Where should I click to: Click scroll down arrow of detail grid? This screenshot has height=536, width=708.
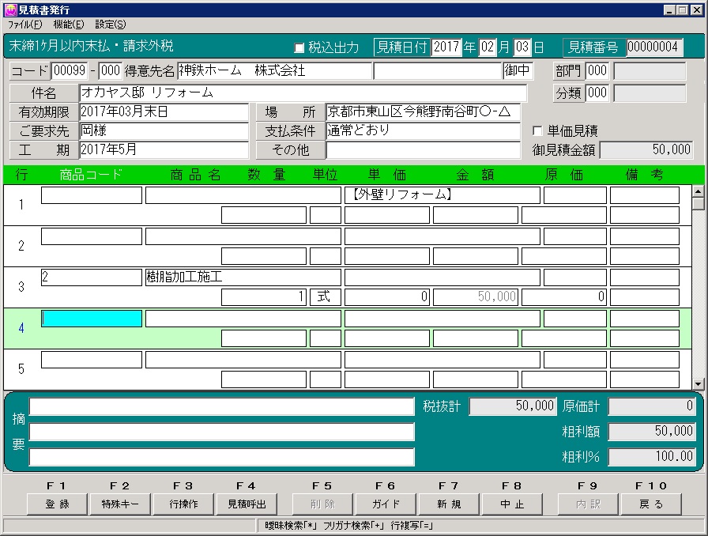click(698, 384)
